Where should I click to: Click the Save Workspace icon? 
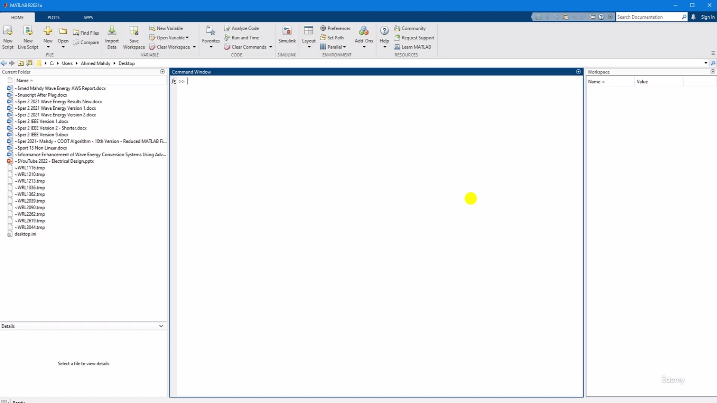click(x=134, y=31)
